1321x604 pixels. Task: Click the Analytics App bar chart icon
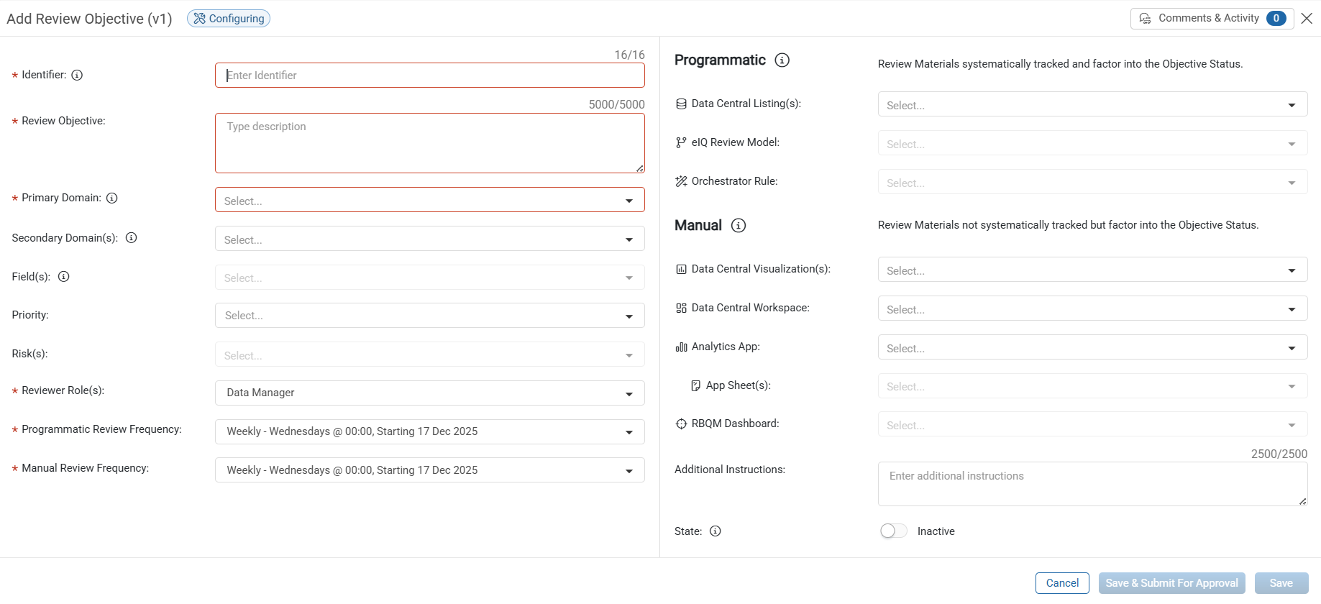click(x=681, y=347)
